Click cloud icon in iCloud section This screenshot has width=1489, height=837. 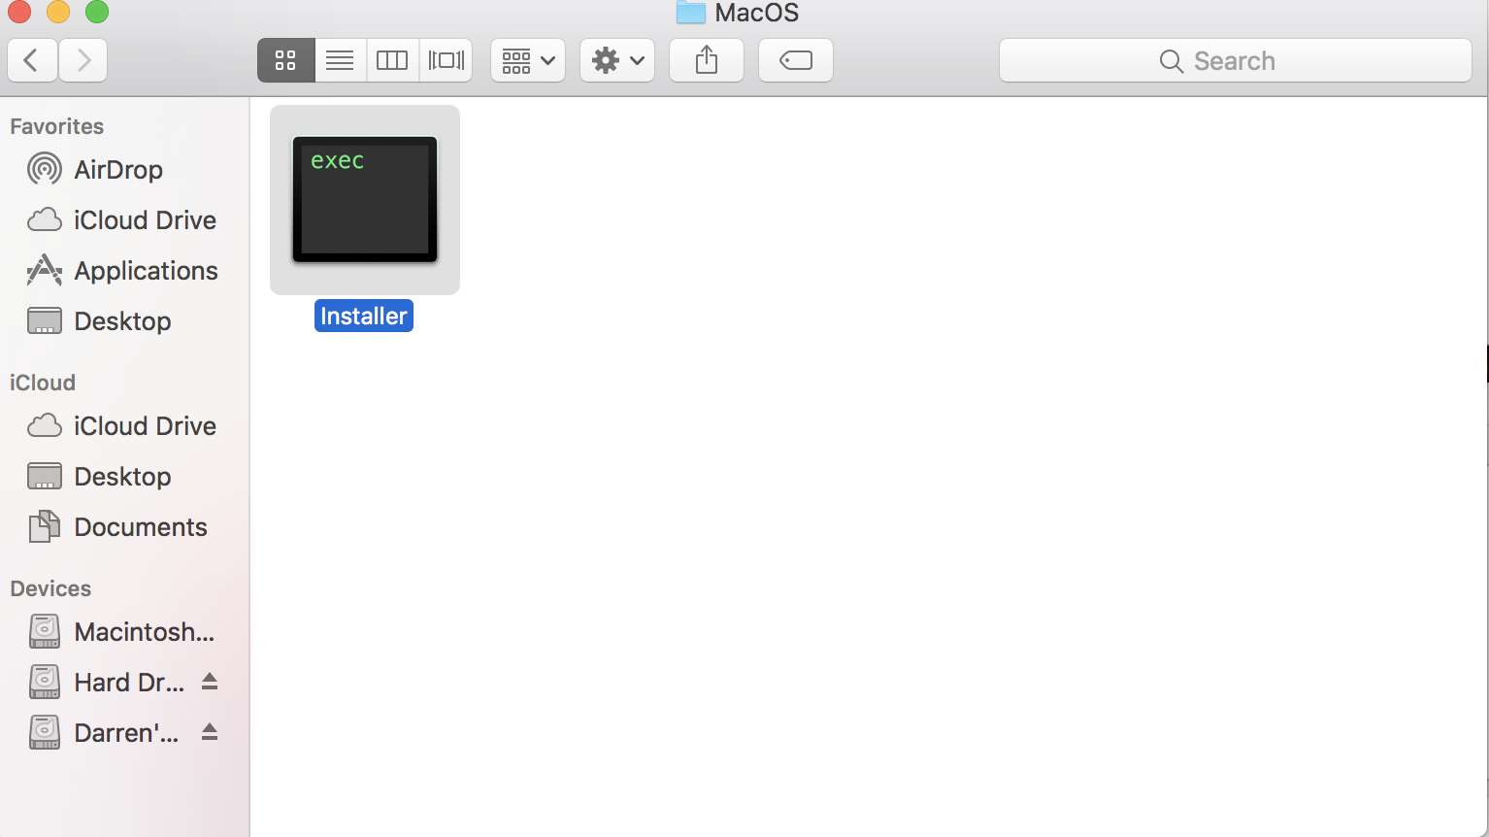(x=45, y=426)
